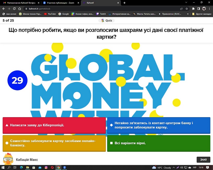Open the 'Манга. Читать ман...' bookmark

(144, 14)
